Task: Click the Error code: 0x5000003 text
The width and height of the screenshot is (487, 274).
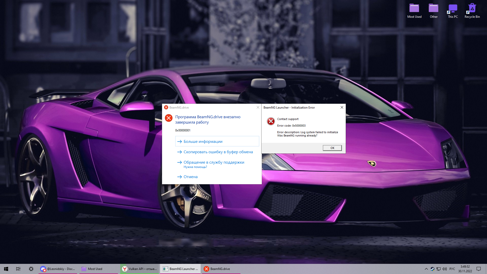Action: pyautogui.click(x=291, y=126)
